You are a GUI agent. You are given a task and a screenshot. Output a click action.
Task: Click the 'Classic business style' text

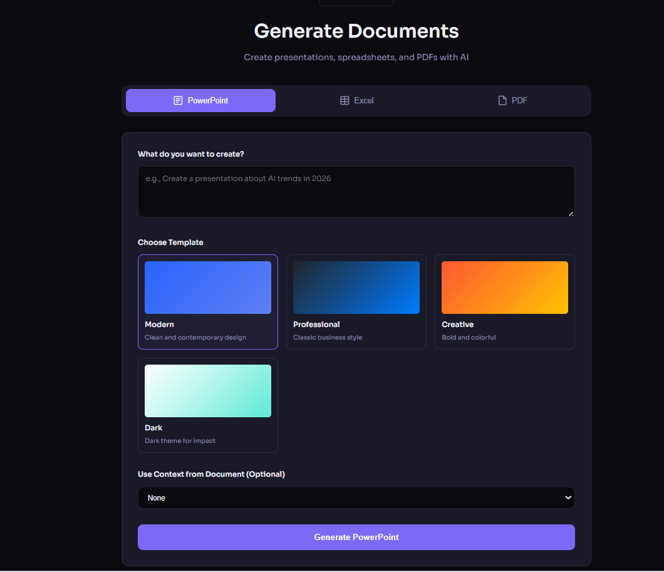point(328,338)
